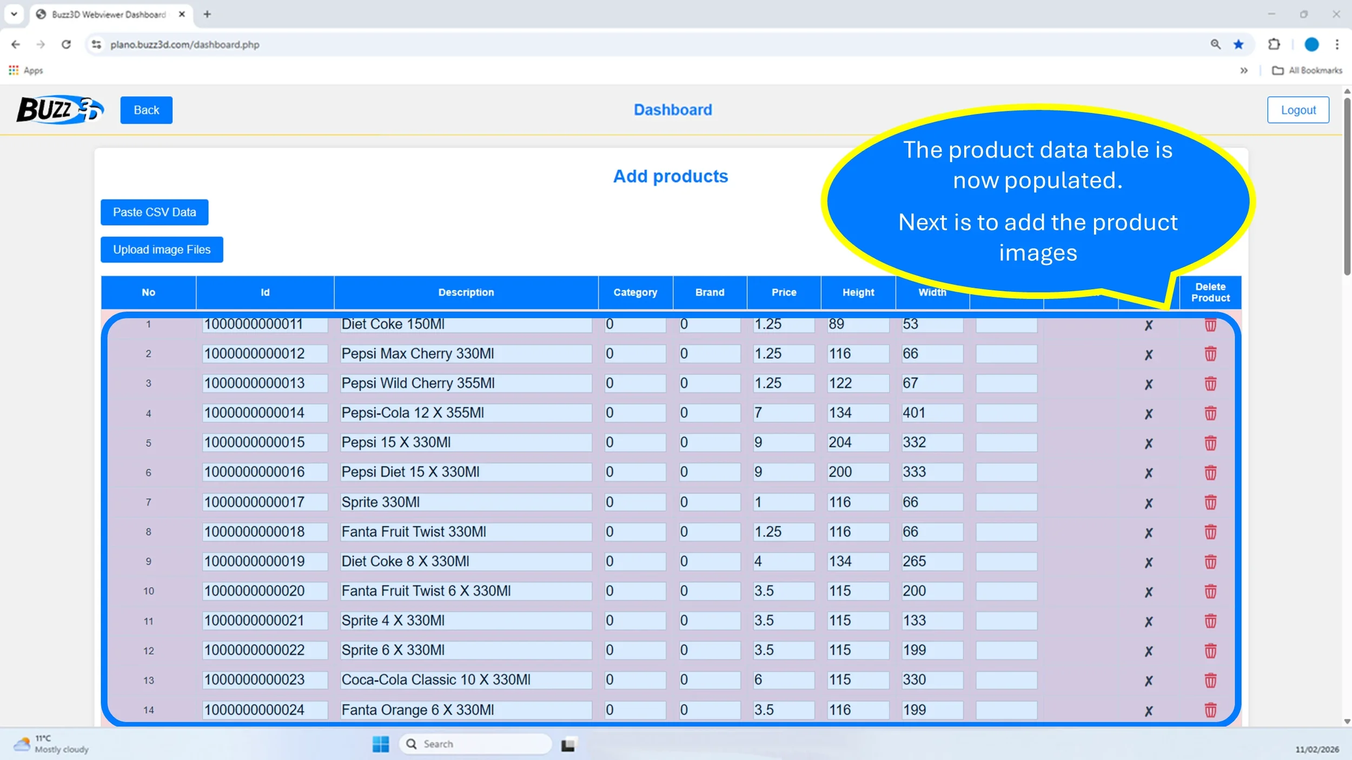
Task: Reload the dashboard page
Action: [66, 44]
